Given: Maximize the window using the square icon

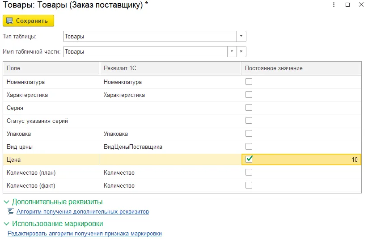Looking at the screenshot, I should pos(347,5).
